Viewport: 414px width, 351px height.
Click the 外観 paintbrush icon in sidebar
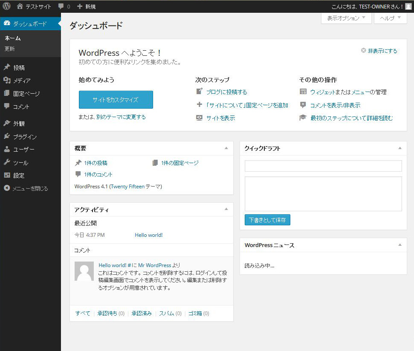click(7, 123)
